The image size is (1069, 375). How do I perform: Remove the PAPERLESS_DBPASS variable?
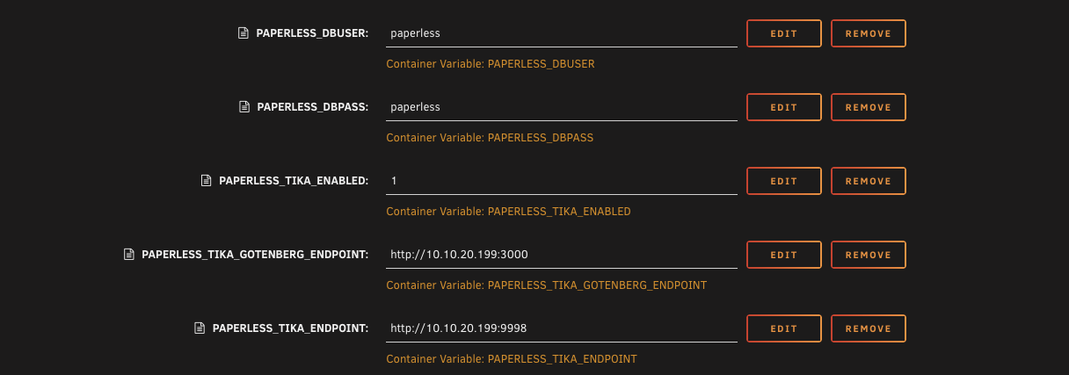pos(868,107)
